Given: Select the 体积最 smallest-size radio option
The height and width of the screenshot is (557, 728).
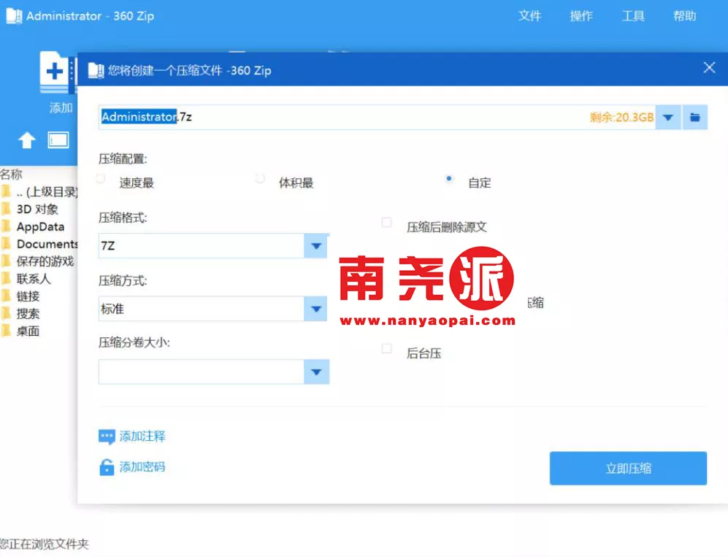Looking at the screenshot, I should coord(260,179).
